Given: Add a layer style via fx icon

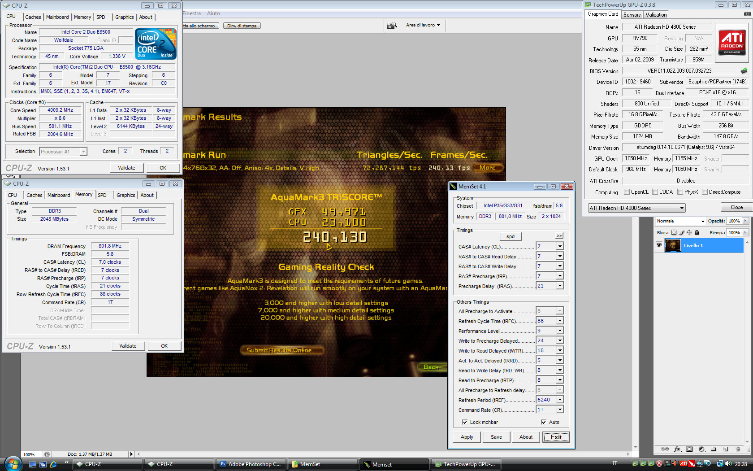Looking at the screenshot, I should point(677,449).
